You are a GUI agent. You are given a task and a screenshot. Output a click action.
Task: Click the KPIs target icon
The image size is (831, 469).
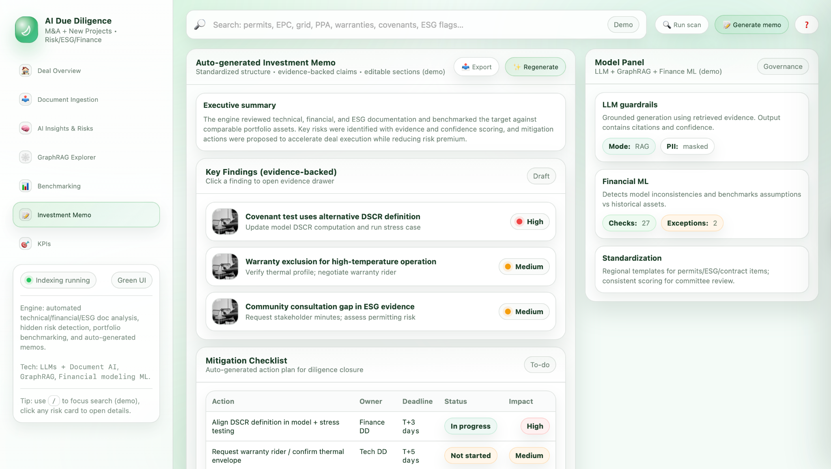pos(26,244)
